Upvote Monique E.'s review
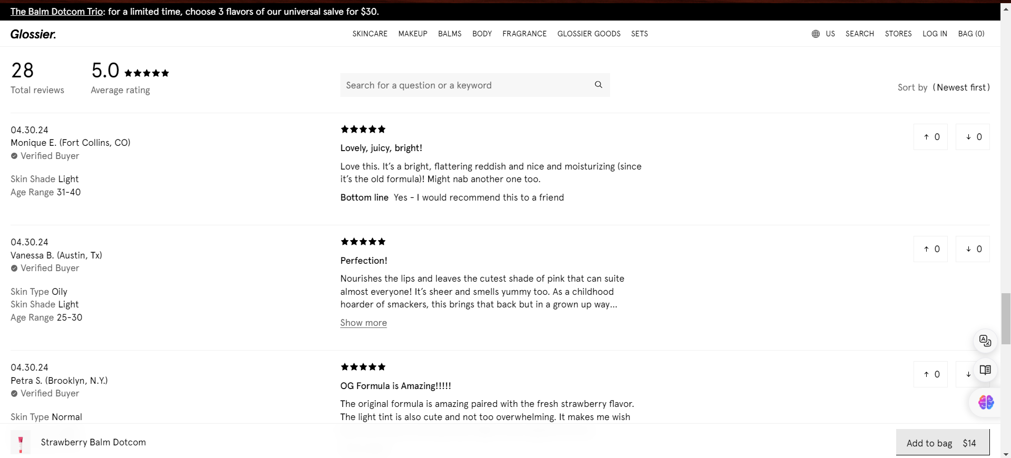1011x458 pixels. click(931, 137)
